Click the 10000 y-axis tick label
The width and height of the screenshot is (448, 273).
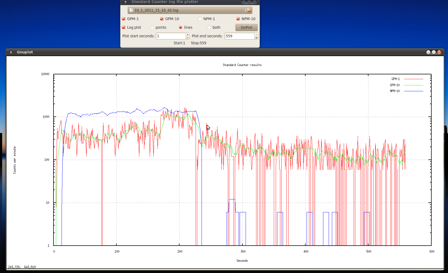pos(45,74)
